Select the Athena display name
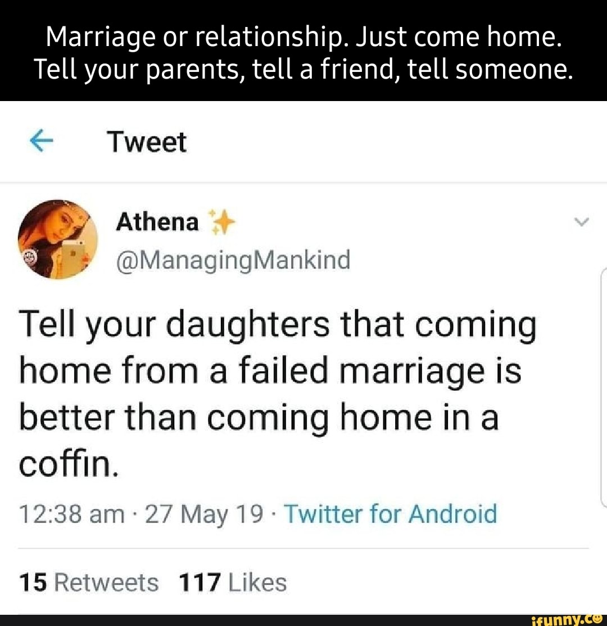Image resolution: width=607 pixels, height=626 pixels. tap(157, 223)
